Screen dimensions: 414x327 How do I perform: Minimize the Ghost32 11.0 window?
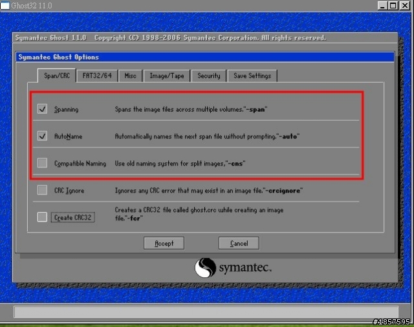(382, 6)
